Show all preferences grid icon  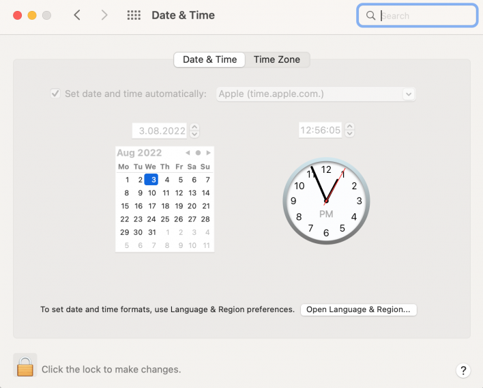click(134, 15)
